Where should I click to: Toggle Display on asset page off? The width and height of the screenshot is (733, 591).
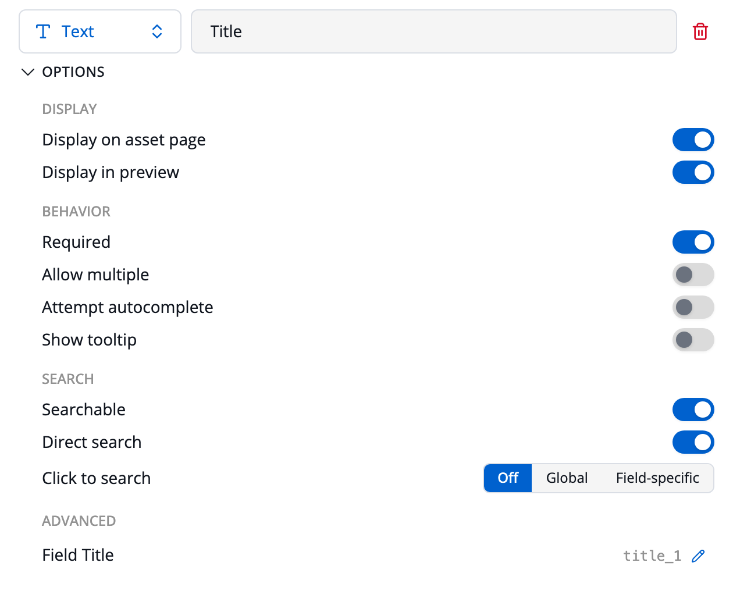pos(693,140)
